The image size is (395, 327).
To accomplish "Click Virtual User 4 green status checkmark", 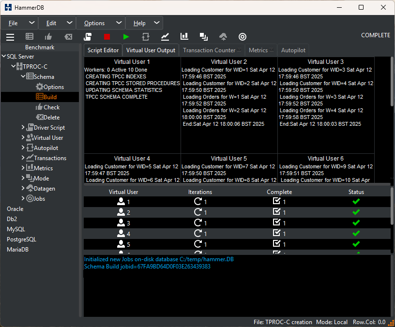I will pyautogui.click(x=356, y=233).
